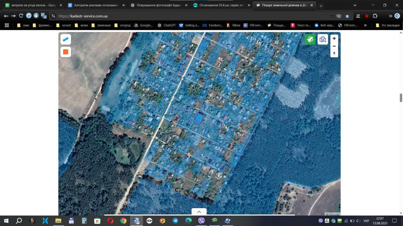The width and height of the screenshot is (403, 226).
Task: Show more toolbar items chevron
Action: coord(390,16)
